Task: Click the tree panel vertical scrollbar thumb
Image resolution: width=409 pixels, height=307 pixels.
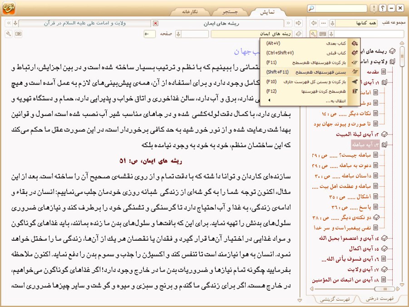Action: tap(402, 55)
